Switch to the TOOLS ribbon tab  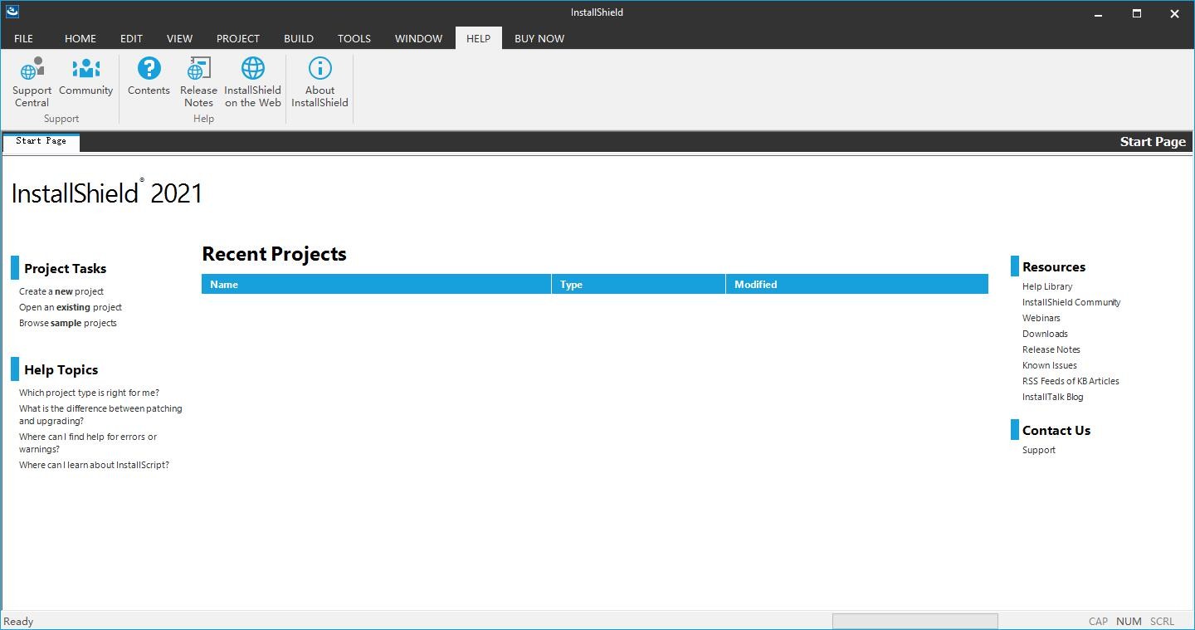coord(354,38)
